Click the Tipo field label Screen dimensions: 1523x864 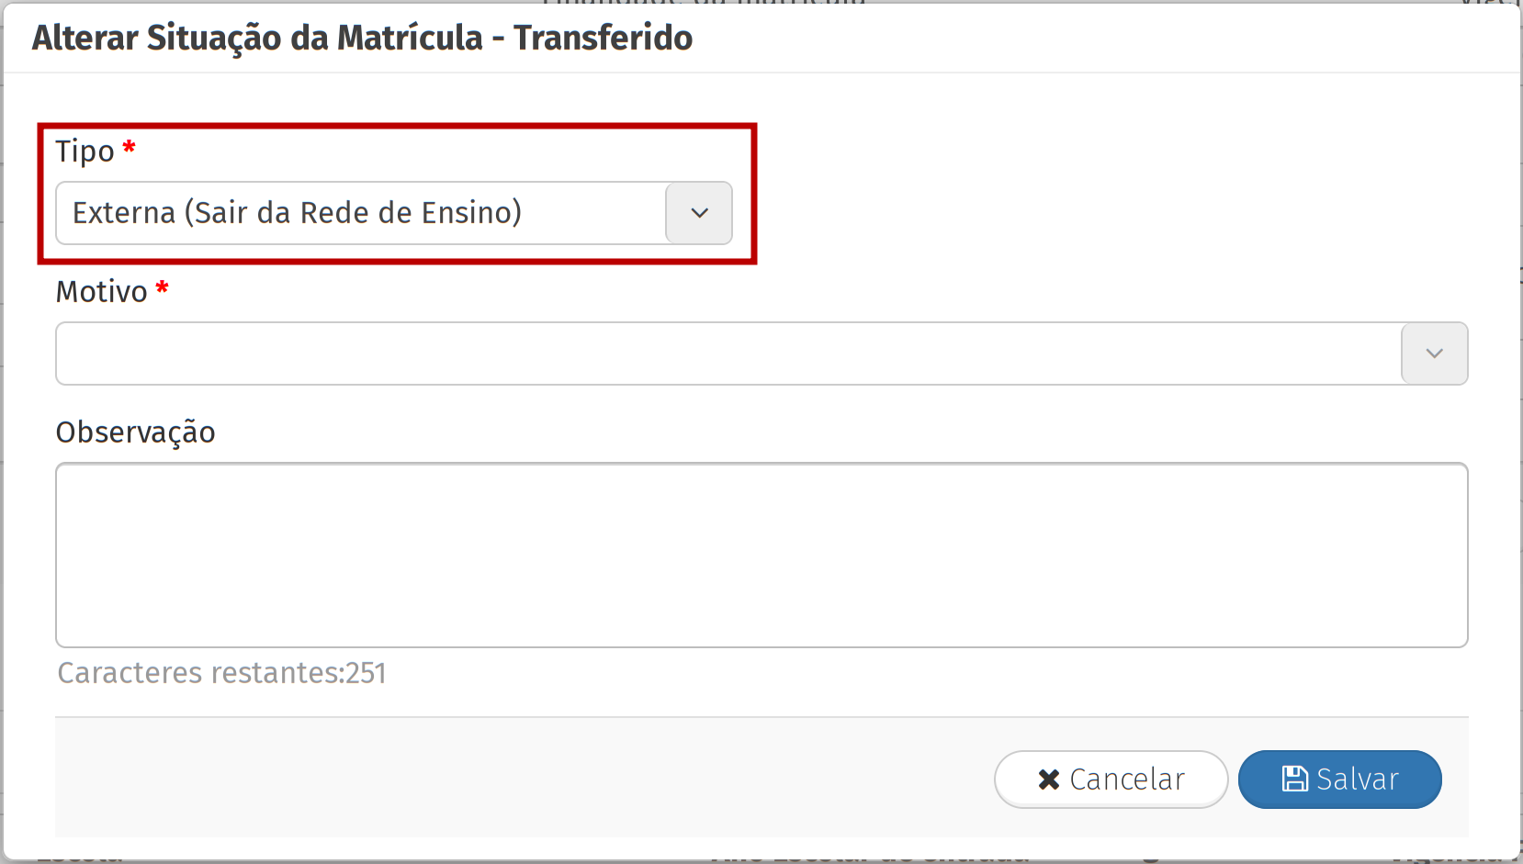pyautogui.click(x=85, y=151)
